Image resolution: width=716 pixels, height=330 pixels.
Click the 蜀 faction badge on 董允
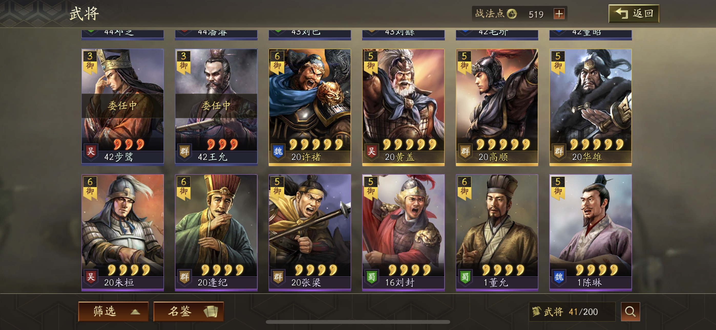465,277
